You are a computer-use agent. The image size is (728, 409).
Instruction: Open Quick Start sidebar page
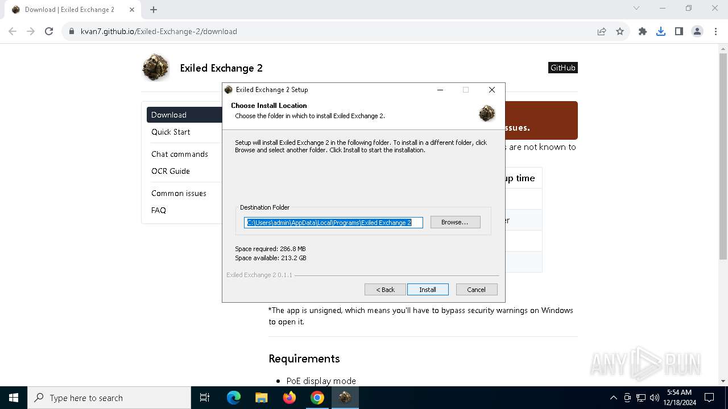(171, 132)
